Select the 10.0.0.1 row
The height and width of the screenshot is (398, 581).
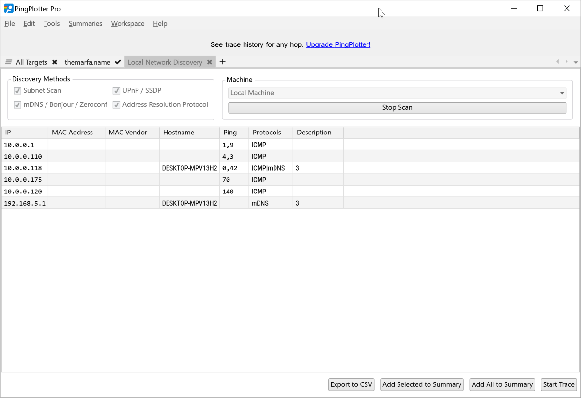click(290, 145)
